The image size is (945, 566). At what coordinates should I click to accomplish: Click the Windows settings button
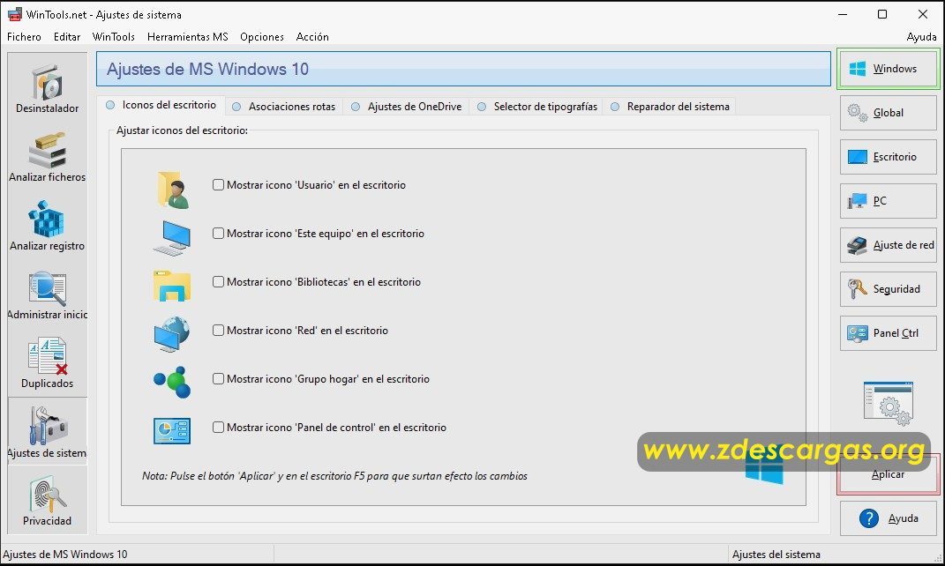888,69
